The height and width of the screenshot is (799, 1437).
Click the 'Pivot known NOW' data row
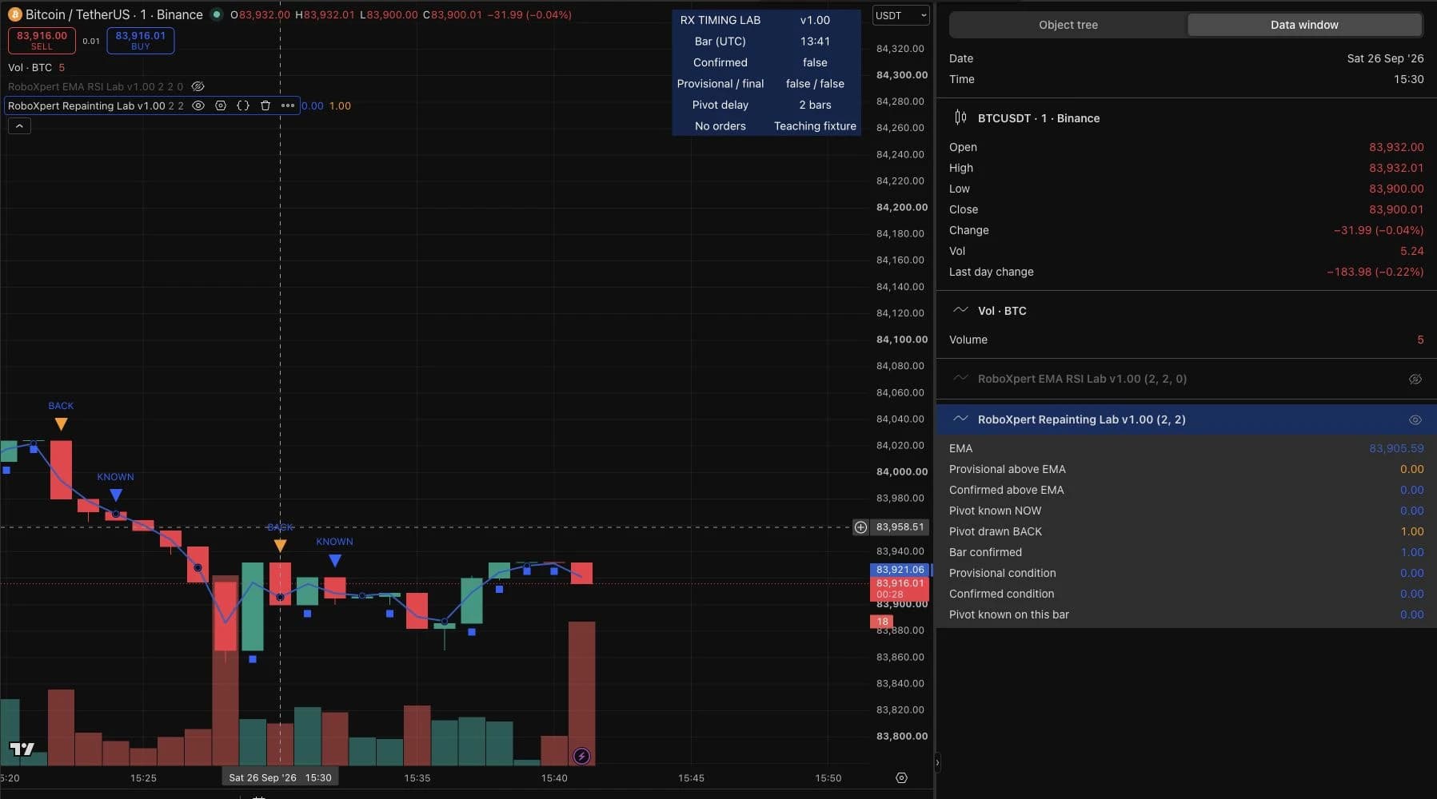pos(1186,511)
